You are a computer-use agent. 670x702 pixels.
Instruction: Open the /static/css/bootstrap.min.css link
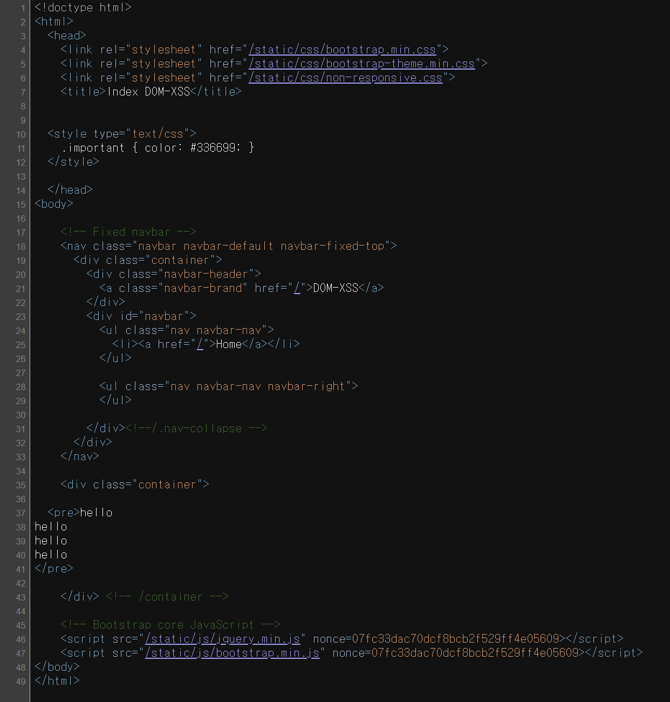[x=342, y=50]
